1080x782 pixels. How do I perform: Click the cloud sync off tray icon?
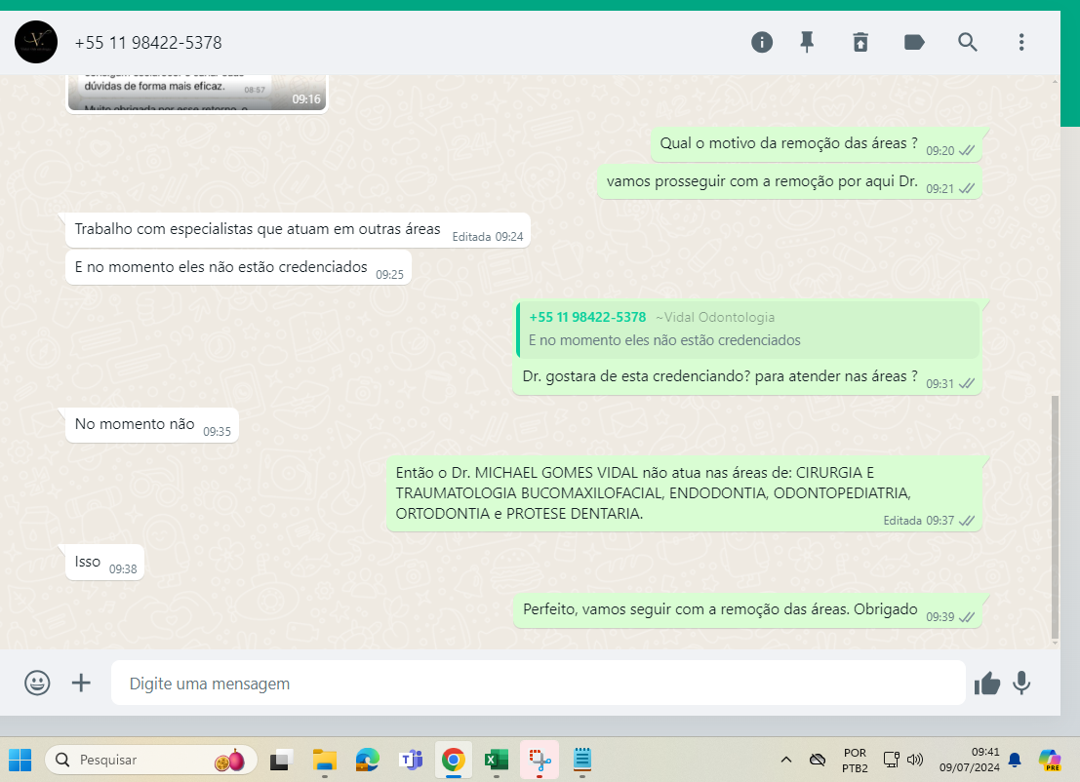(818, 760)
